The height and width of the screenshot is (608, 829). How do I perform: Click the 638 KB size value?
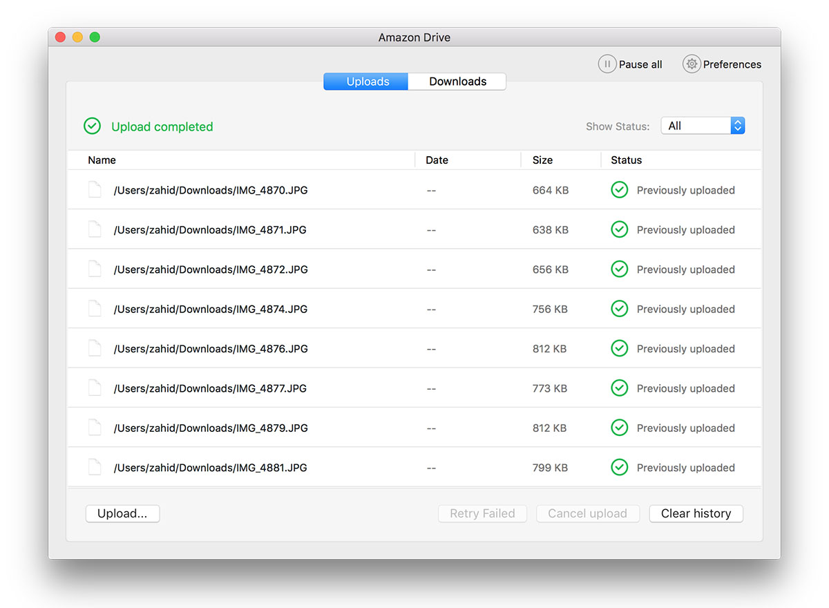coord(551,229)
